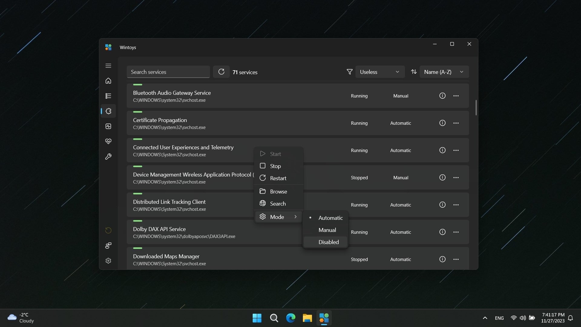The height and width of the screenshot is (327, 581).
Task: Open the Name (A-Z) sort dropdown
Action: click(x=444, y=72)
